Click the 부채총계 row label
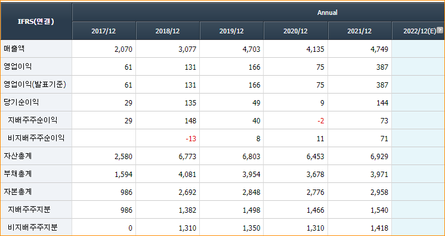This screenshot has height=236, width=445. pyautogui.click(x=17, y=174)
